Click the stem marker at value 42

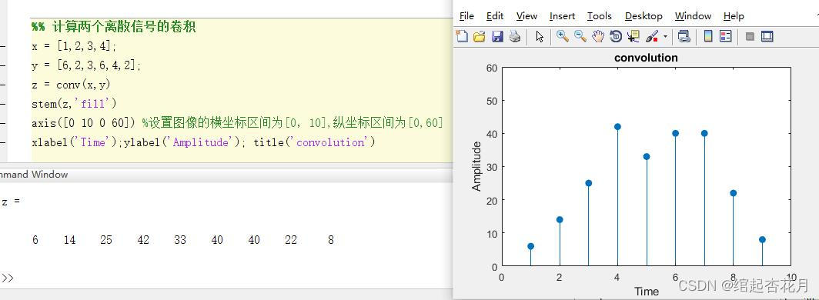pos(617,127)
